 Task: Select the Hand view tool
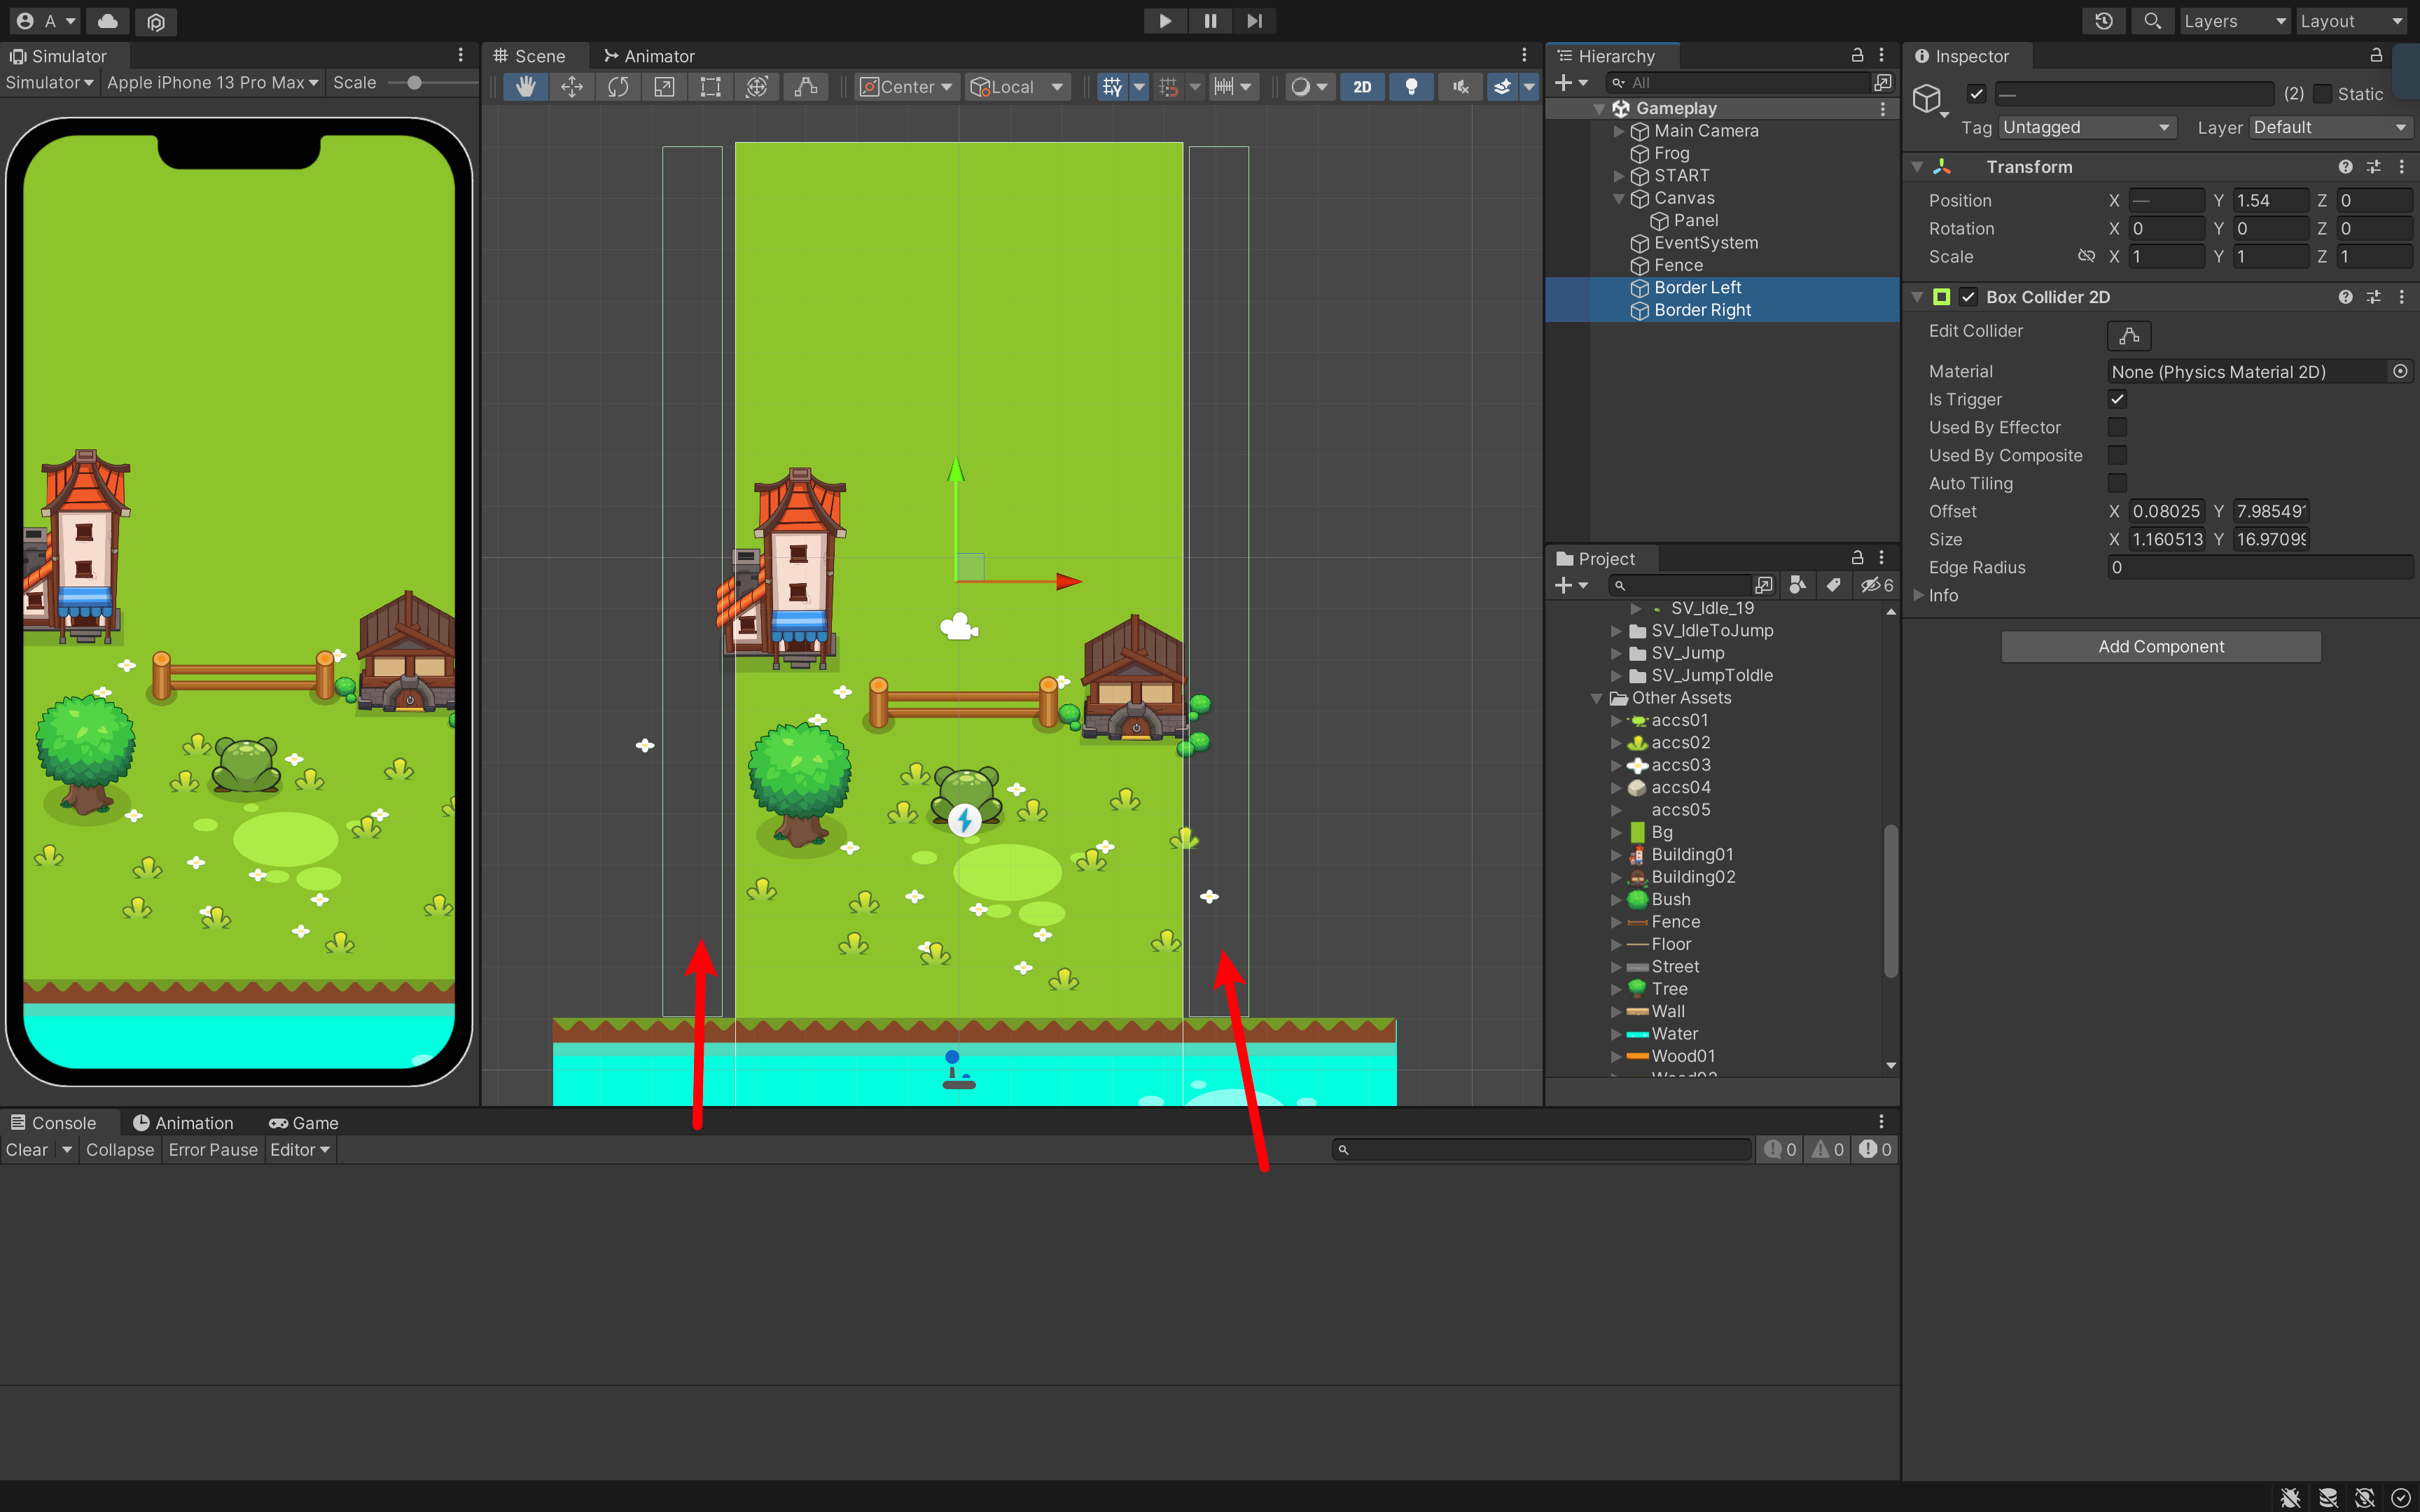click(525, 87)
